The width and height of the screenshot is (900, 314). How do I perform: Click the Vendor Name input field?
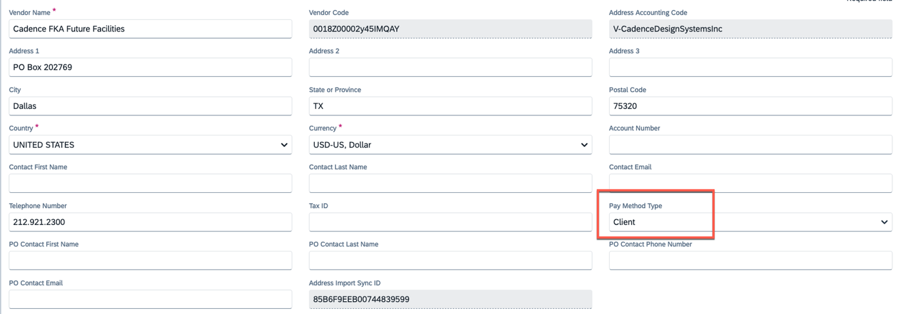click(150, 29)
